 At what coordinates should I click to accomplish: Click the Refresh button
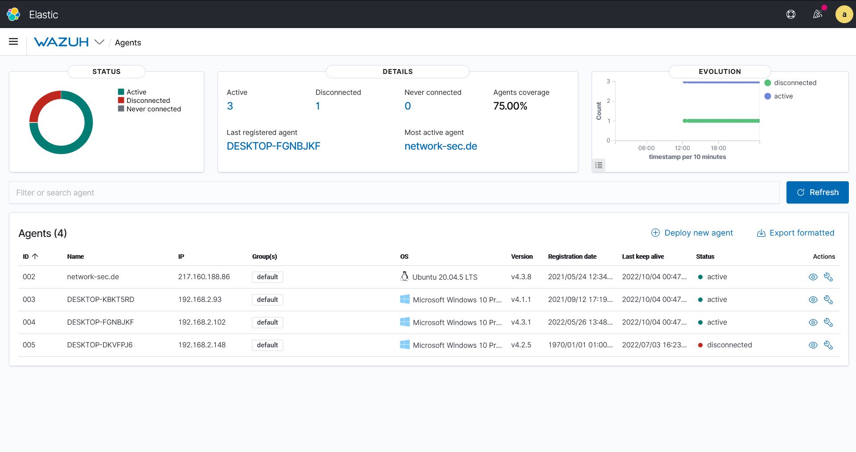[817, 192]
